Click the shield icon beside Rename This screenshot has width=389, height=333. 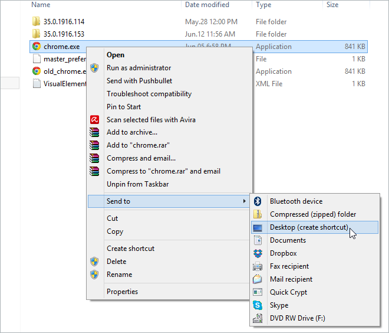(94, 275)
